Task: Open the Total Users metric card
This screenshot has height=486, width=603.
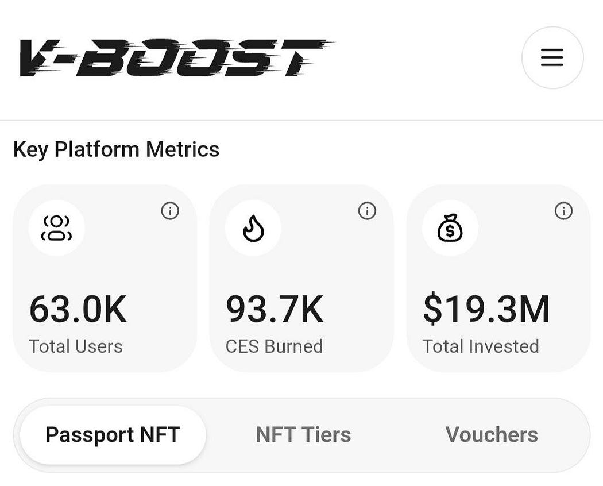Action: 105,278
